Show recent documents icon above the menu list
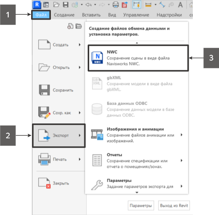Image resolution: width=219 pixels, height=215 pixels. pos(70,26)
